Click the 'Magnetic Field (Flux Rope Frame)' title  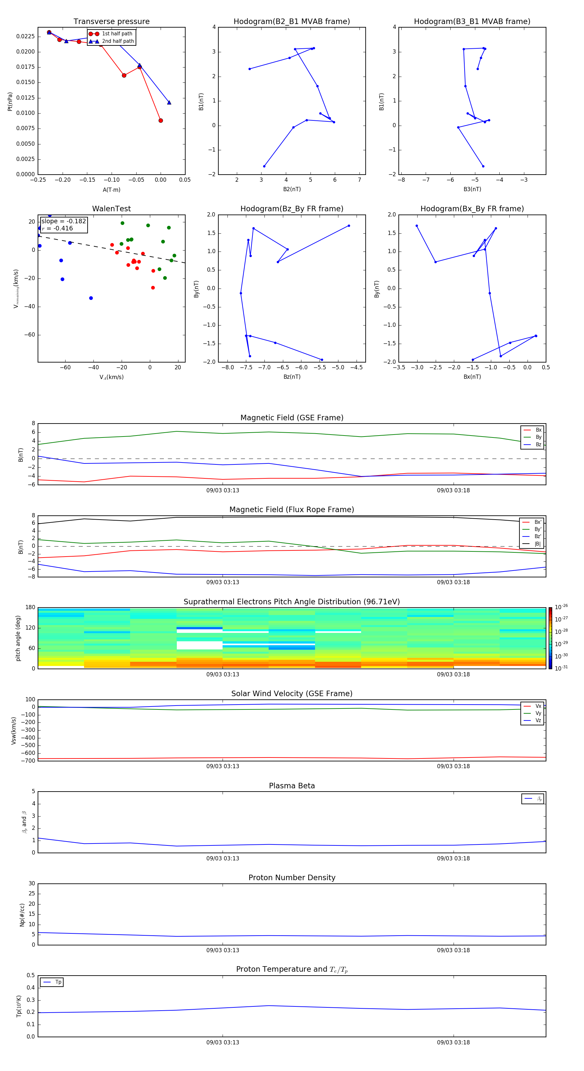pos(292,510)
